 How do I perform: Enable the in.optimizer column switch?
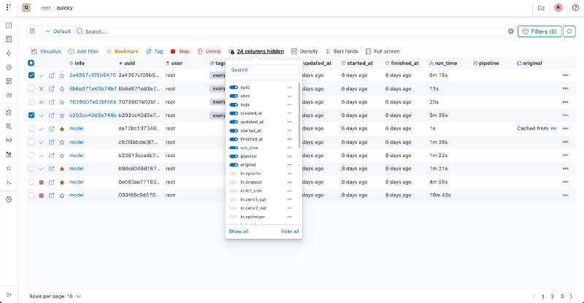[234, 217]
